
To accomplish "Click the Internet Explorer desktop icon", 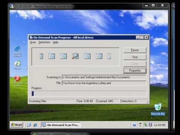I will [17, 51].
